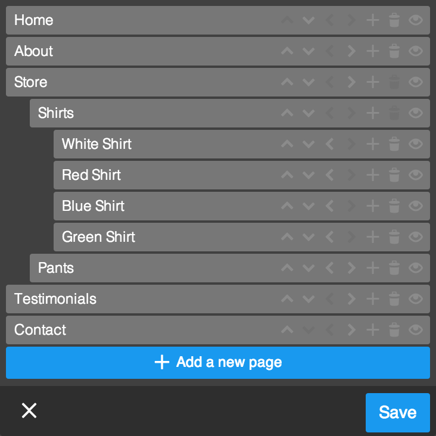This screenshot has height=436, width=436.
Task: Delete the About page with trash icon
Action: coord(394,51)
